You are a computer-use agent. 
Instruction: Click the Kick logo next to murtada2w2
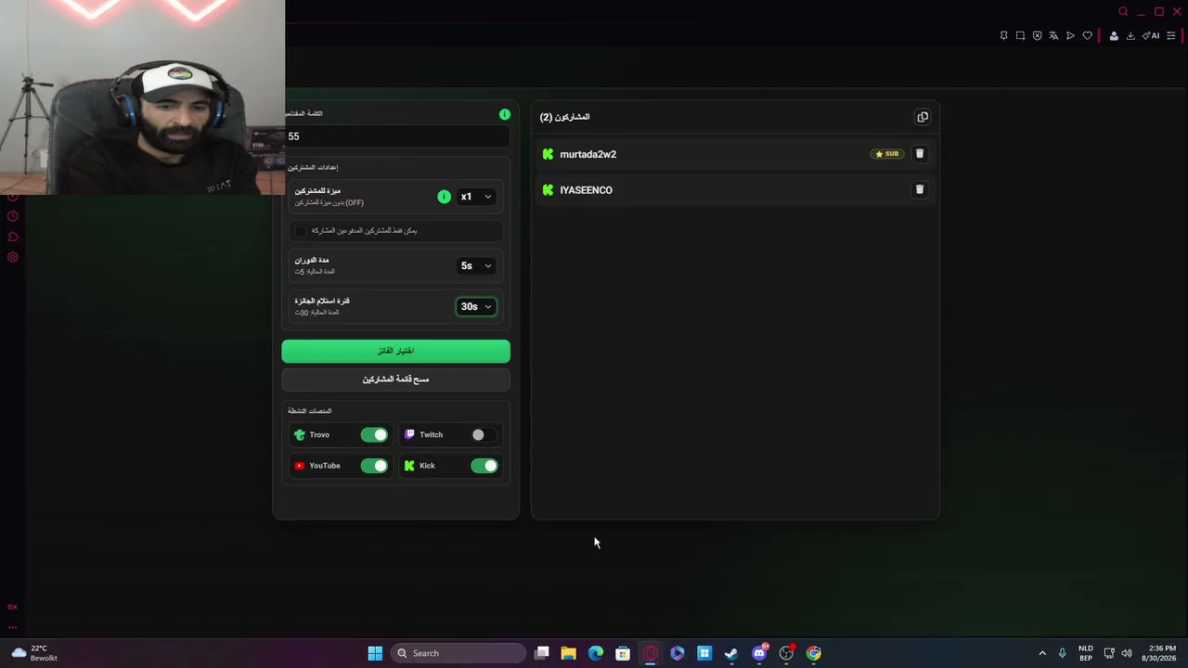coord(548,154)
